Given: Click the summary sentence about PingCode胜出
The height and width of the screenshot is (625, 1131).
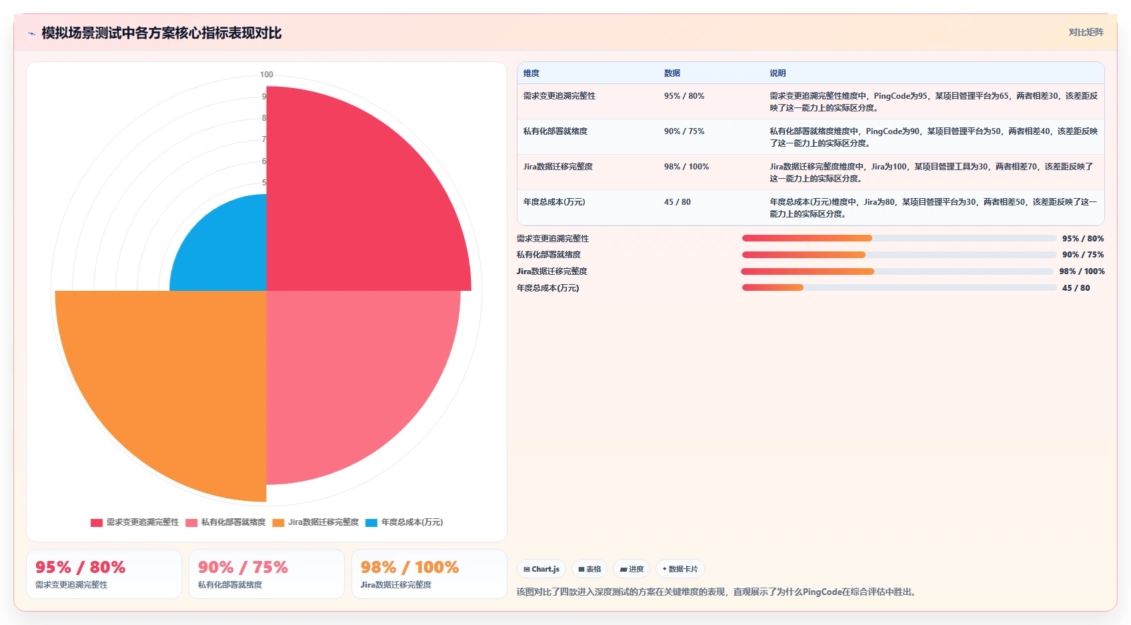Looking at the screenshot, I should click(718, 592).
